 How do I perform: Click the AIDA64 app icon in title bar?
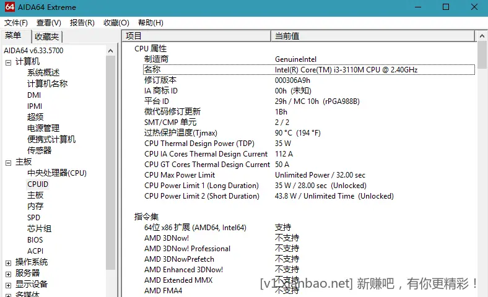10,7
